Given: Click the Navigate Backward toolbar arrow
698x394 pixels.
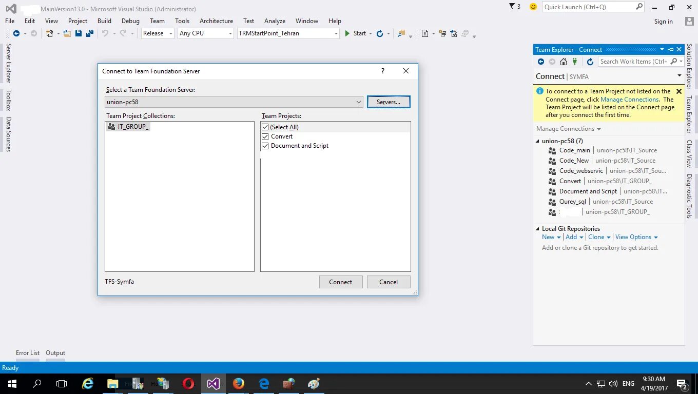Looking at the screenshot, I should [16, 33].
